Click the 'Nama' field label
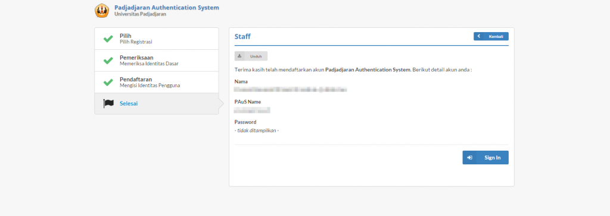 (241, 81)
